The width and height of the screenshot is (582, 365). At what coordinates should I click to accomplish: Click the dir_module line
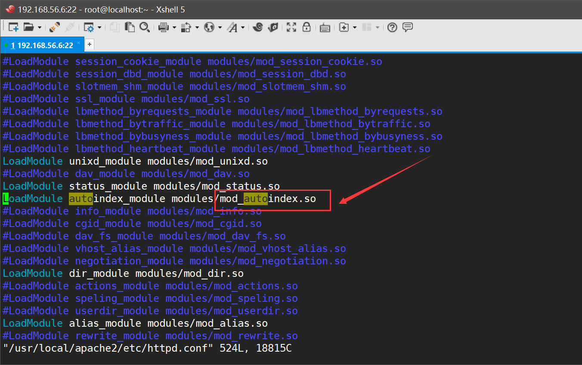[123, 273]
